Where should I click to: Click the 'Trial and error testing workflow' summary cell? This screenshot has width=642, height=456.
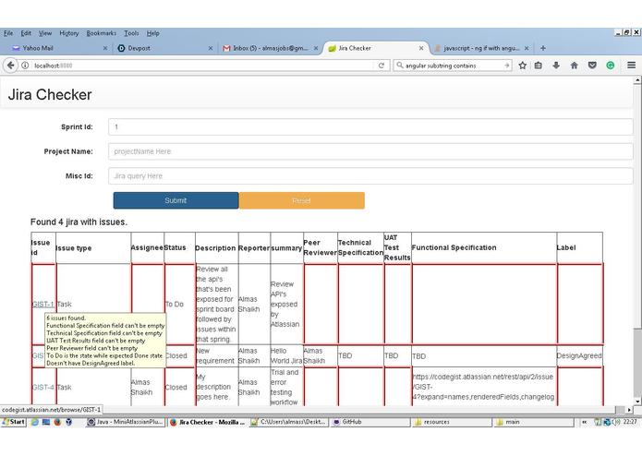pyautogui.click(x=285, y=387)
